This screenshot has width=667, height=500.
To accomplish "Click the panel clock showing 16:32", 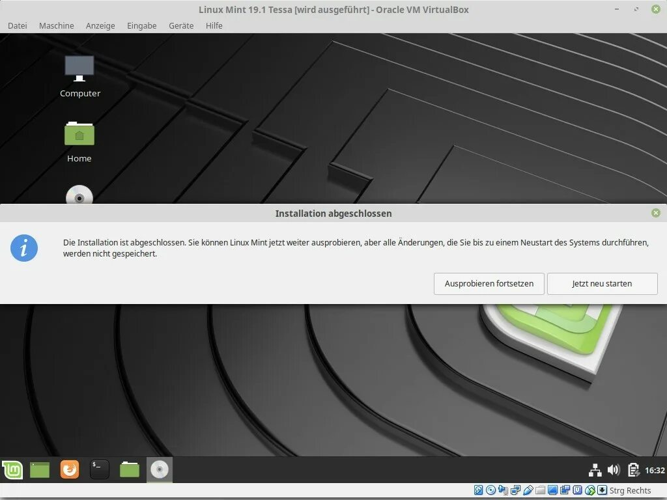I will click(655, 470).
